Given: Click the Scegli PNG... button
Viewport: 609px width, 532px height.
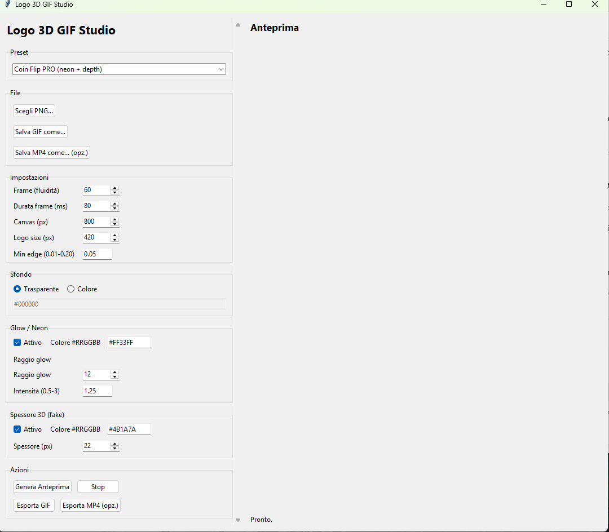Looking at the screenshot, I should (x=34, y=111).
